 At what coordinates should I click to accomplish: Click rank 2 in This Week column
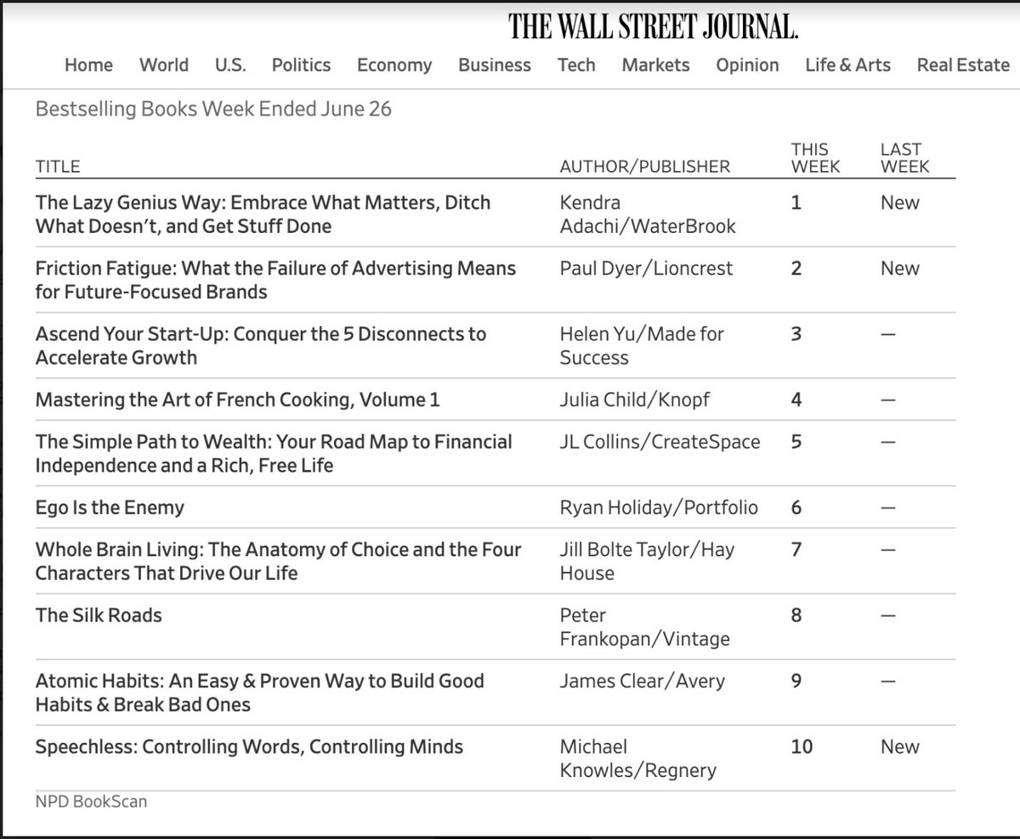point(796,269)
